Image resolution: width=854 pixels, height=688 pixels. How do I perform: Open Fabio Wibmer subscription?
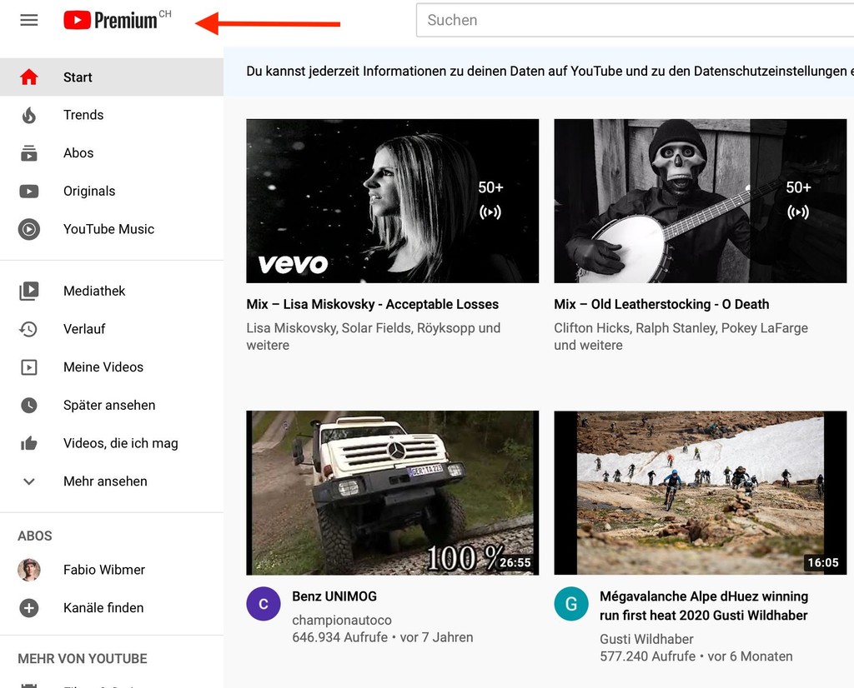112,570
